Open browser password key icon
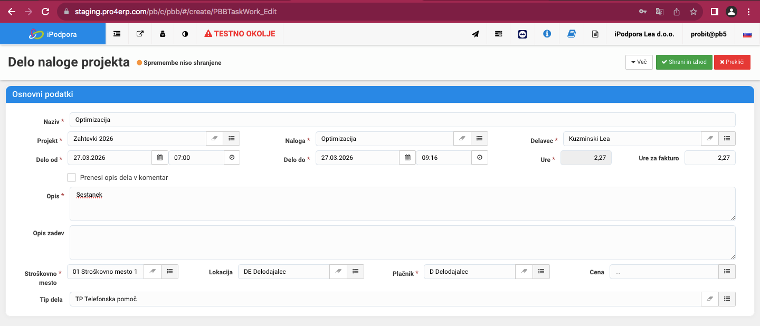This screenshot has height=326, width=760. coord(643,11)
